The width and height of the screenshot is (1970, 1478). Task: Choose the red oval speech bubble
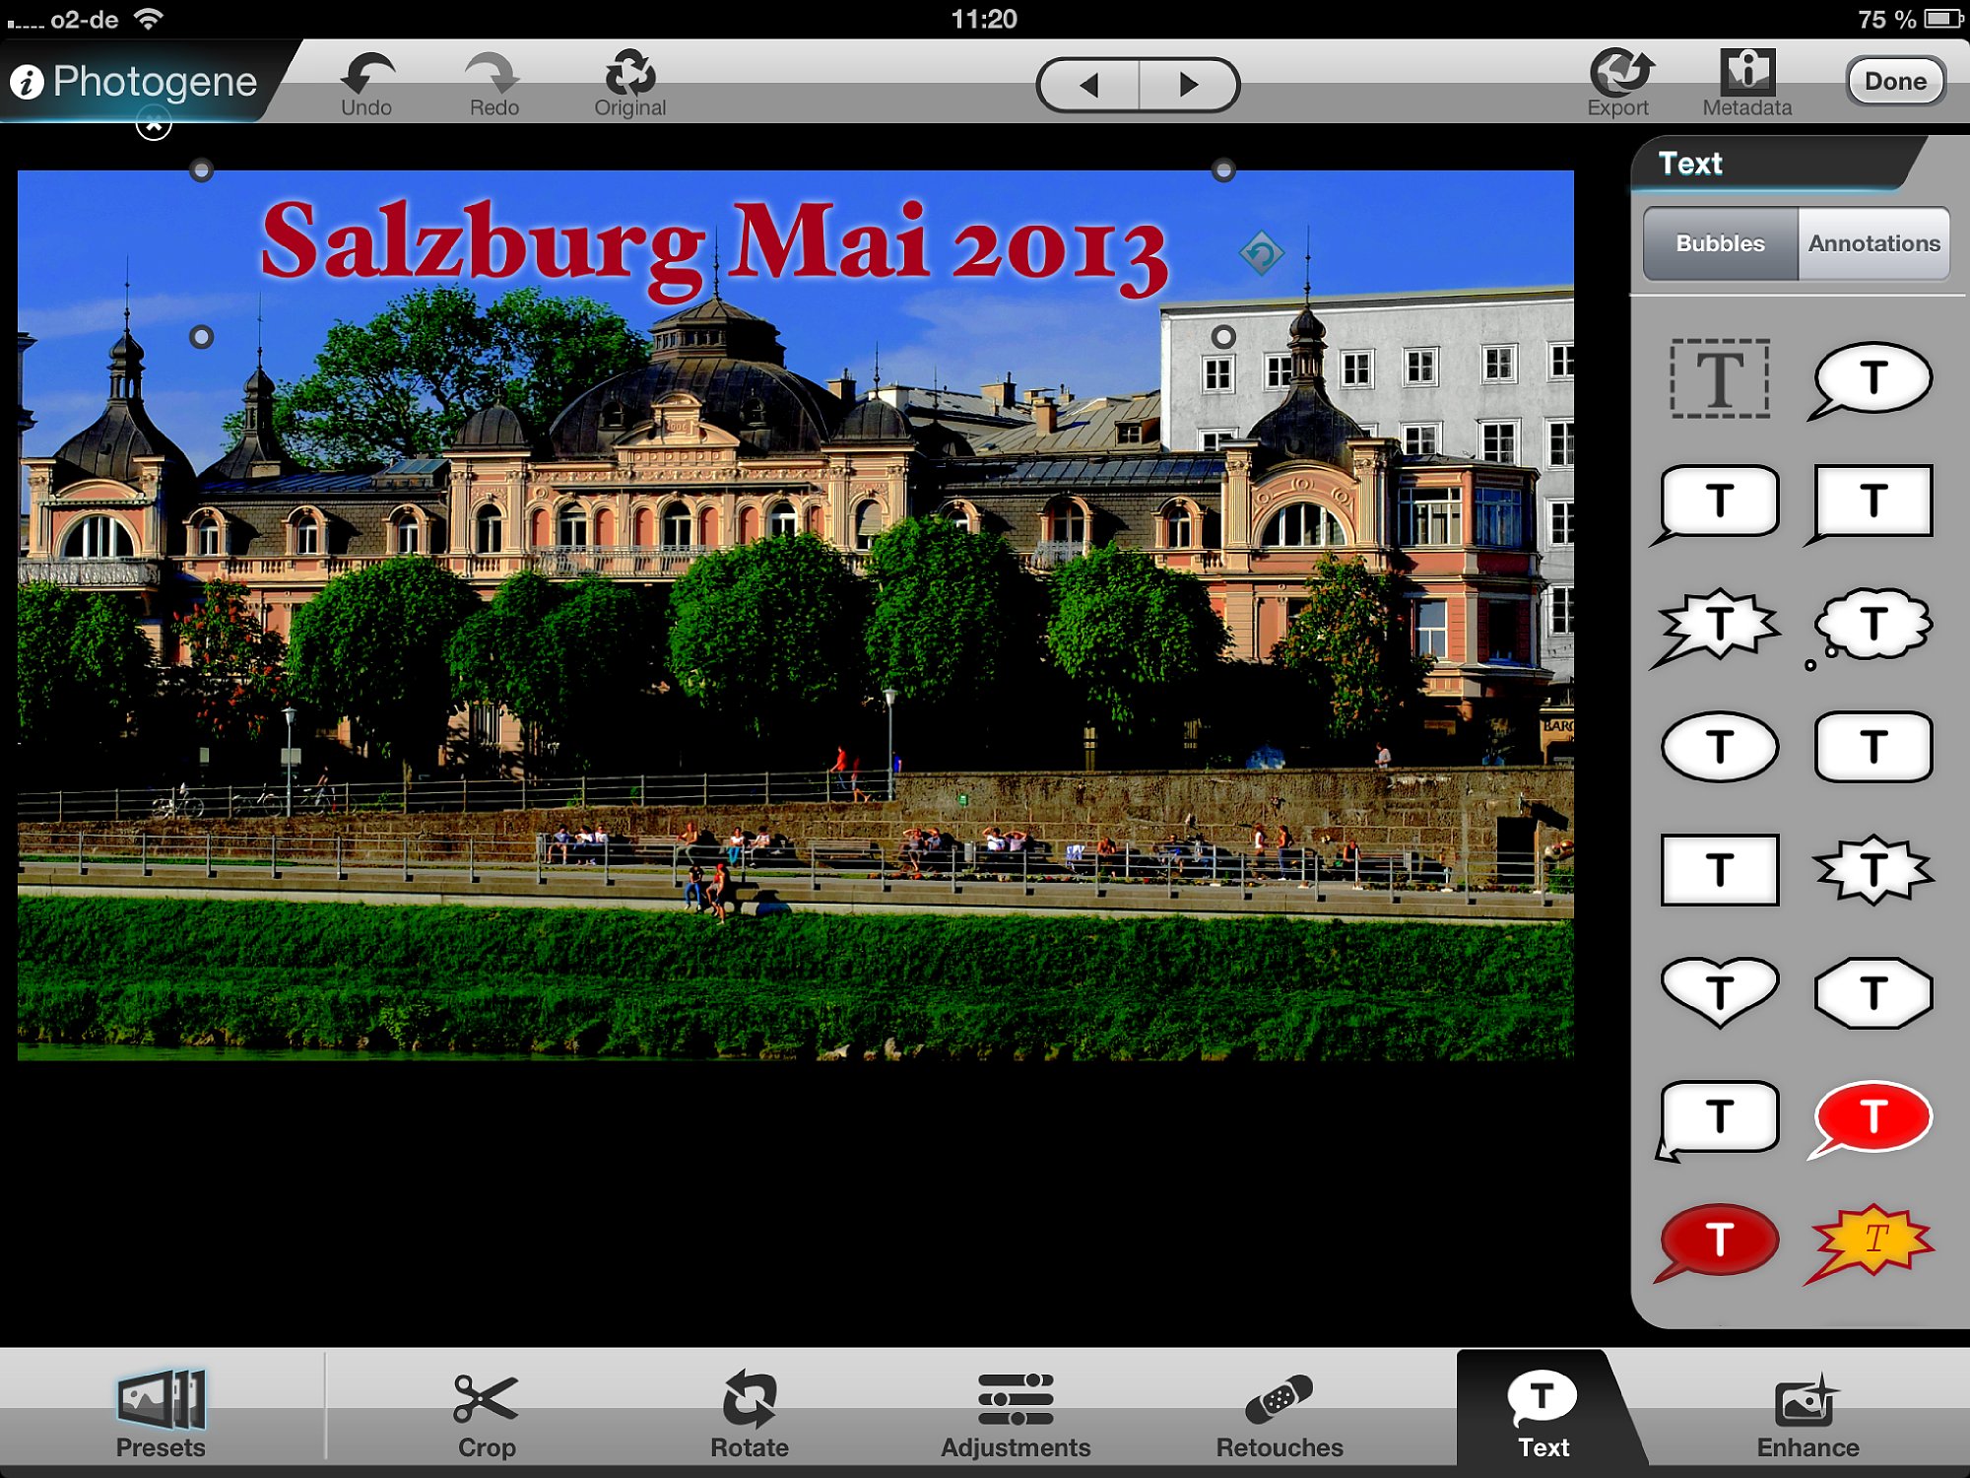[x=1871, y=1118]
